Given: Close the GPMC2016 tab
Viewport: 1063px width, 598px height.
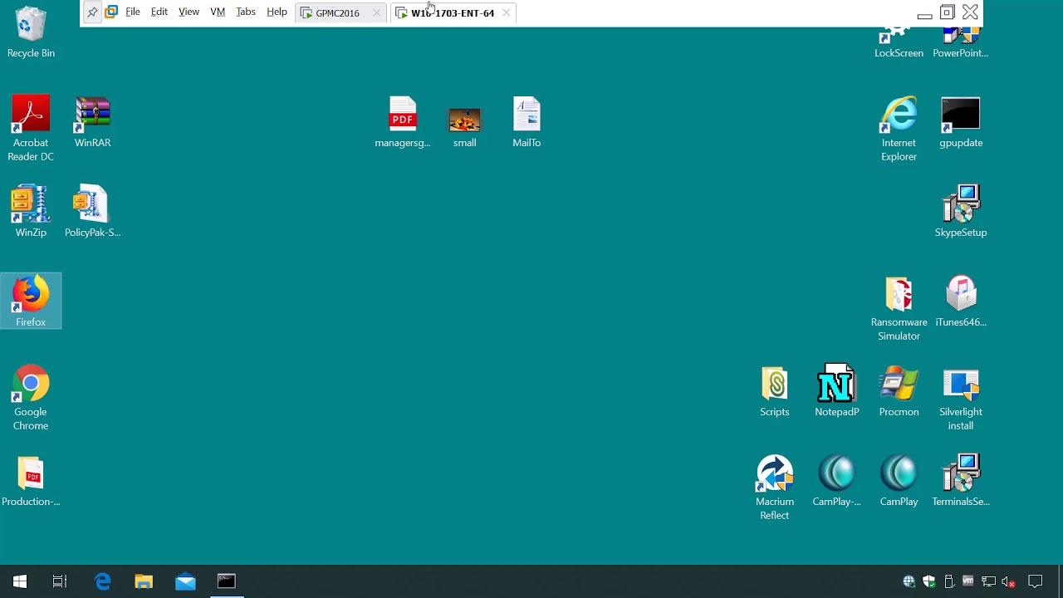Looking at the screenshot, I should pyautogui.click(x=376, y=13).
